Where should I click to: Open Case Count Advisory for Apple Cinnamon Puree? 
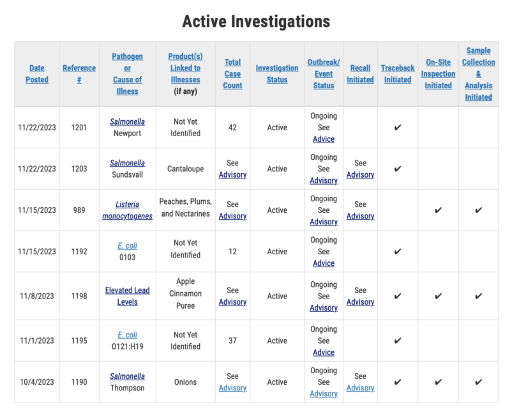click(232, 302)
